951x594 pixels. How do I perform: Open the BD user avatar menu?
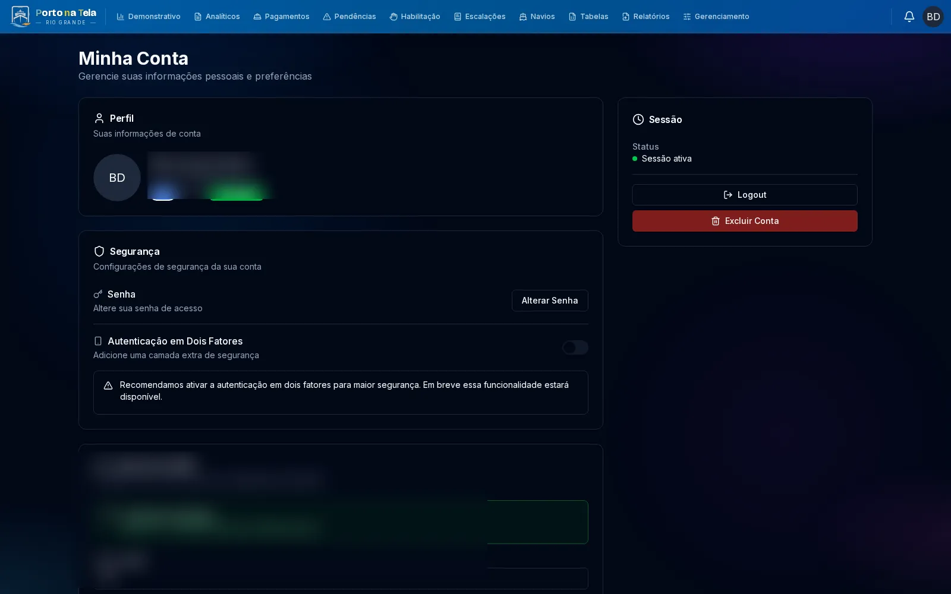pos(933,17)
